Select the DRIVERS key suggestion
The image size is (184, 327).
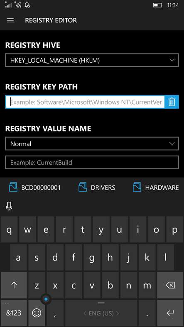tap(97, 187)
